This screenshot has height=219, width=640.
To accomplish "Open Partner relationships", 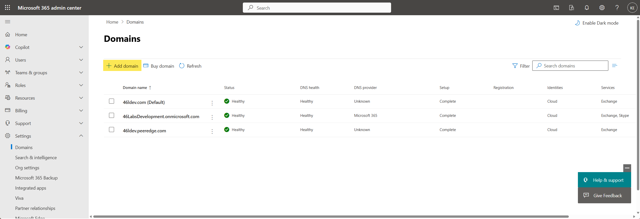I will 35,208.
